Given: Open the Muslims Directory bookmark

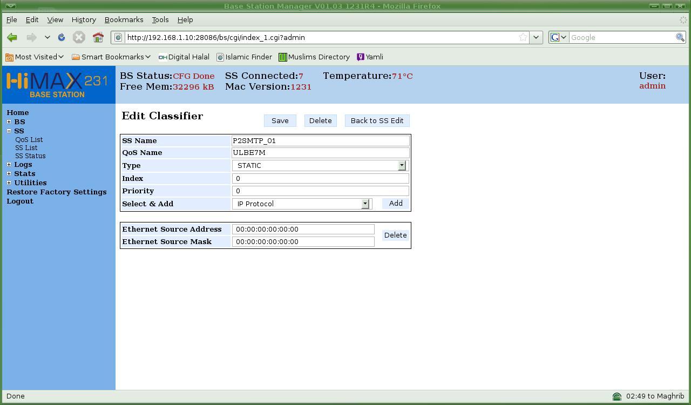Looking at the screenshot, I should [314, 57].
